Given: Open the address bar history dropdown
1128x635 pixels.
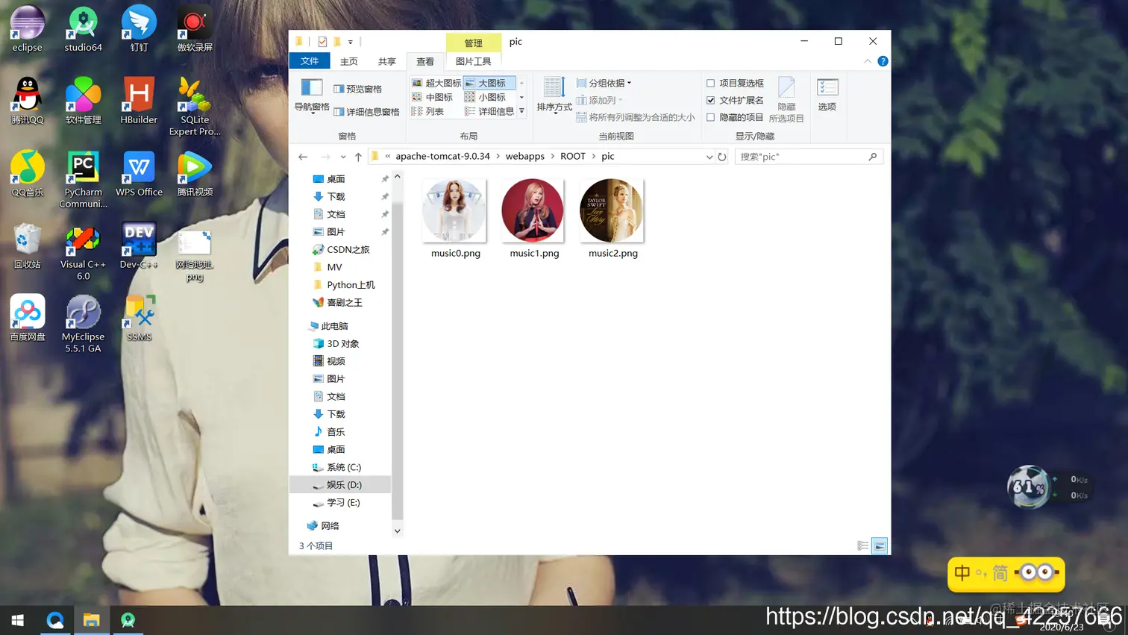Looking at the screenshot, I should point(709,157).
